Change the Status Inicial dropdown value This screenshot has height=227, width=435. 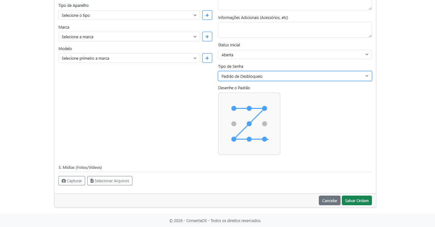(295, 55)
